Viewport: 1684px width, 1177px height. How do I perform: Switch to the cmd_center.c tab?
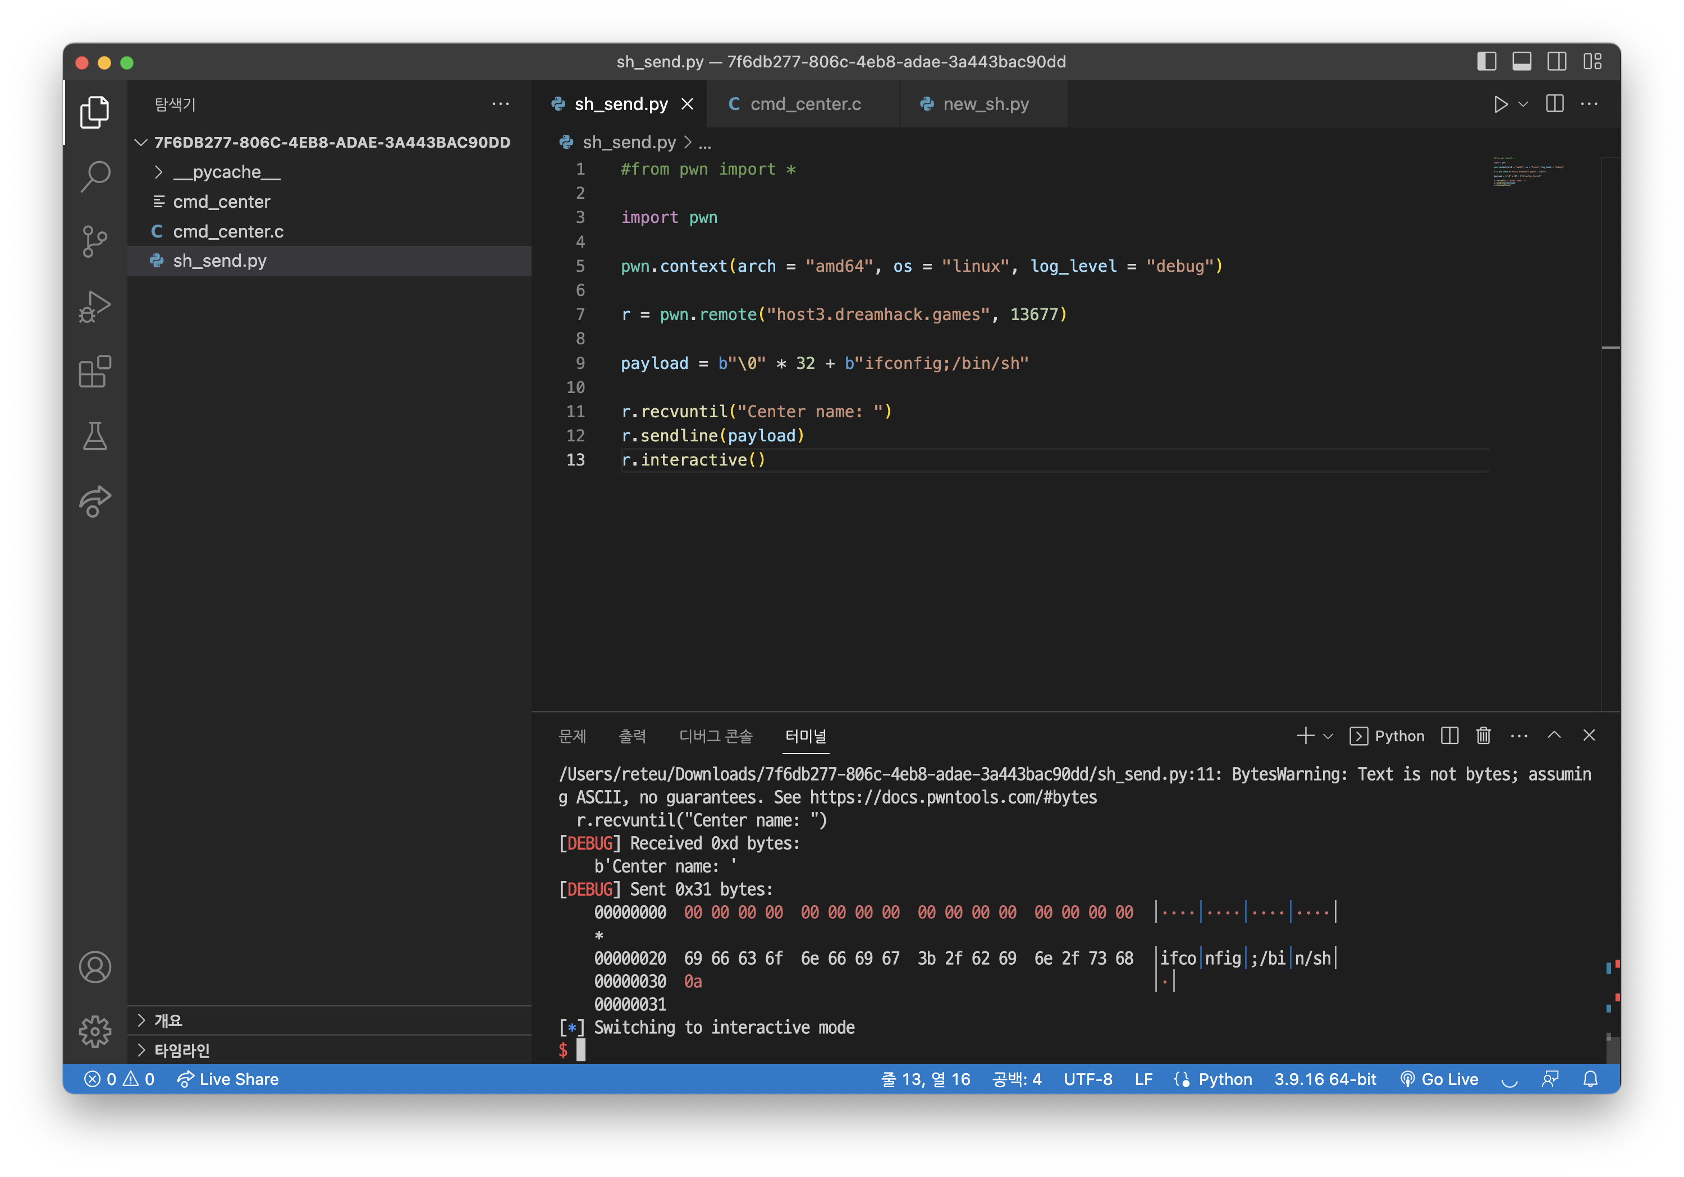pos(804,104)
